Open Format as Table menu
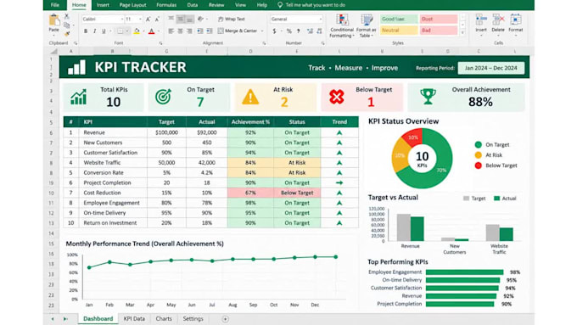 point(367,25)
